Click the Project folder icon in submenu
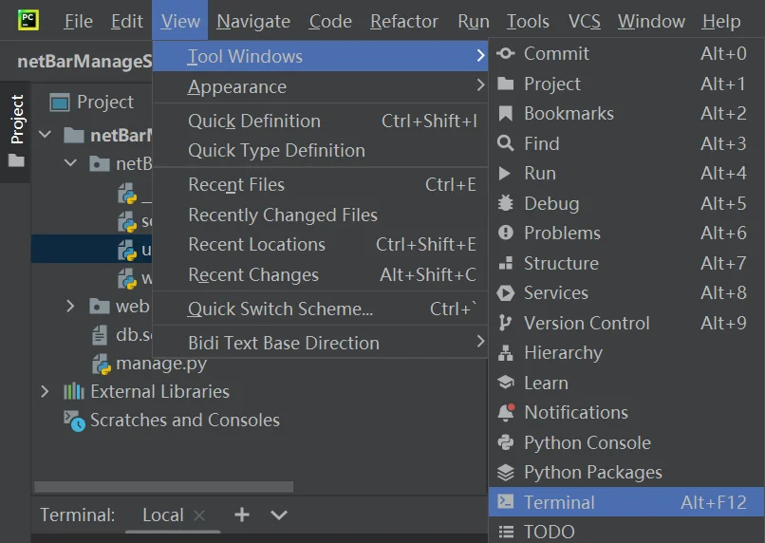Image resolution: width=765 pixels, height=543 pixels. coord(506,84)
